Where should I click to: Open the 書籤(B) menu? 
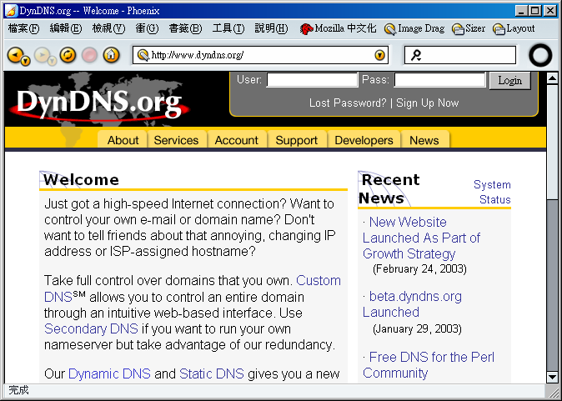pyautogui.click(x=185, y=28)
